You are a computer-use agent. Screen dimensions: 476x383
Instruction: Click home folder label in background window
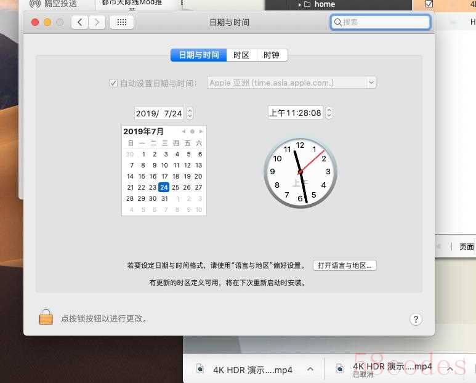pyautogui.click(x=325, y=4)
